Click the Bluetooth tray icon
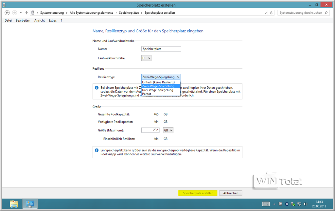This screenshot has height=211, width=335. coord(287,204)
